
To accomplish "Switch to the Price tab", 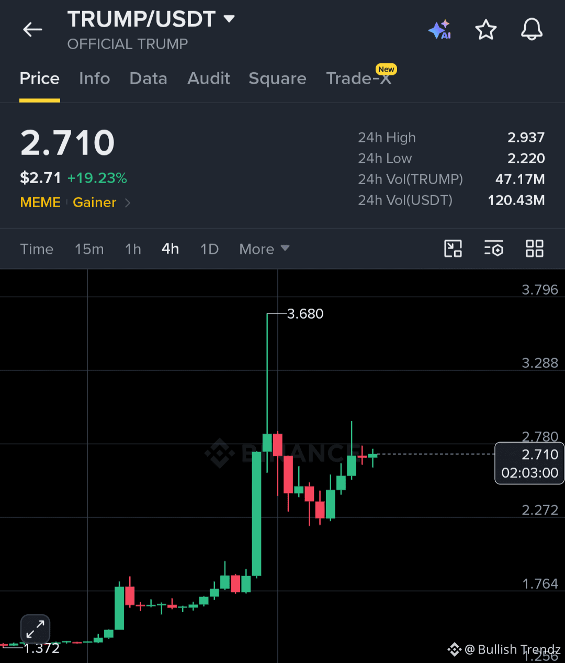I will coord(40,78).
